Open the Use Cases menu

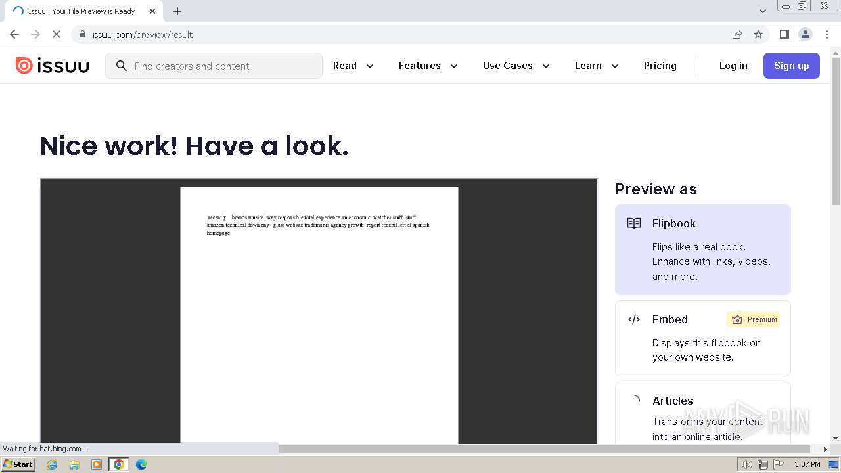coord(508,66)
